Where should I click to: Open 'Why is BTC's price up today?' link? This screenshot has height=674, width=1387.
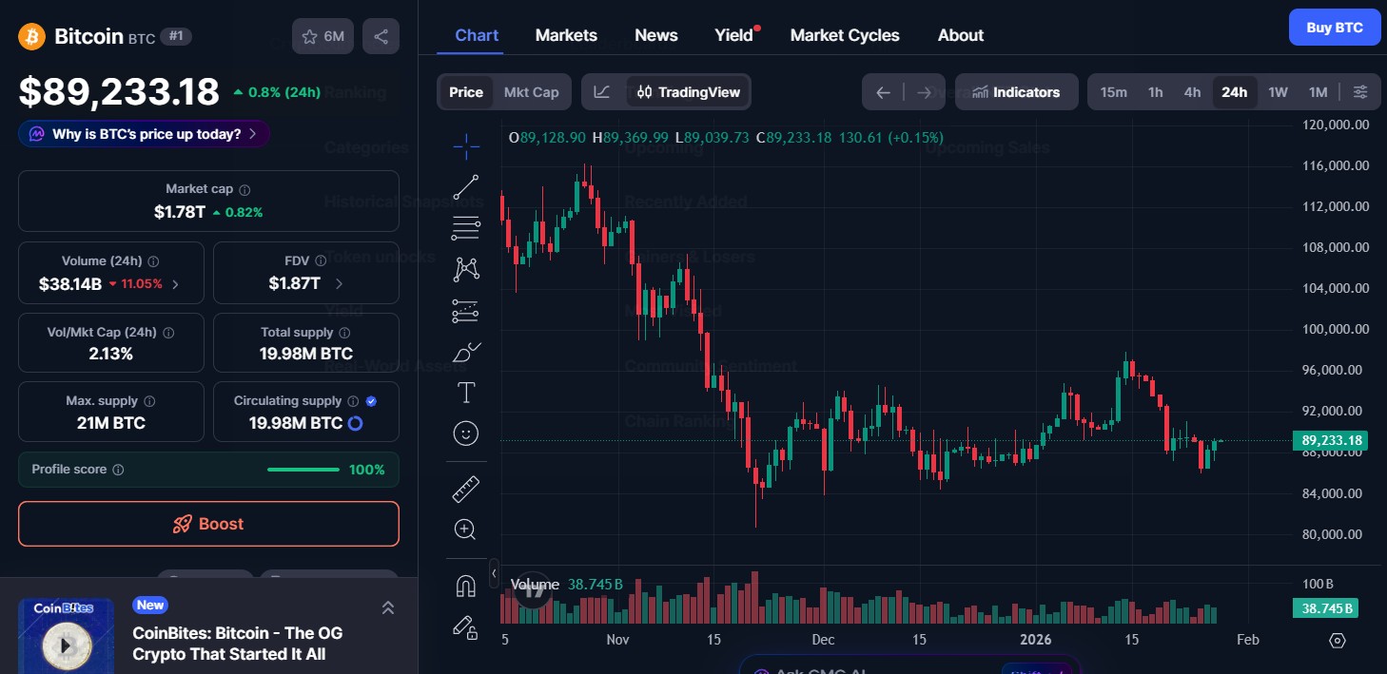click(x=143, y=134)
